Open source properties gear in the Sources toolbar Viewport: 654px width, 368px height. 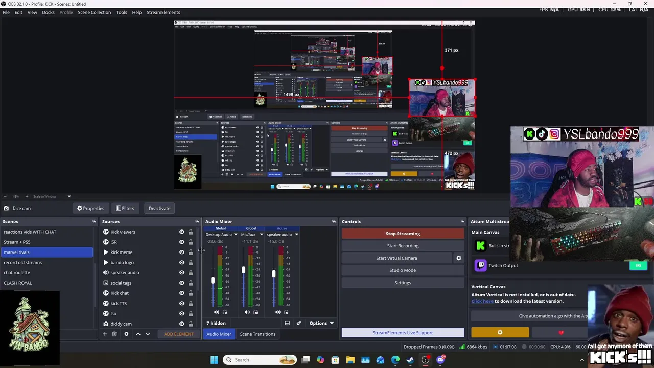[x=126, y=334]
